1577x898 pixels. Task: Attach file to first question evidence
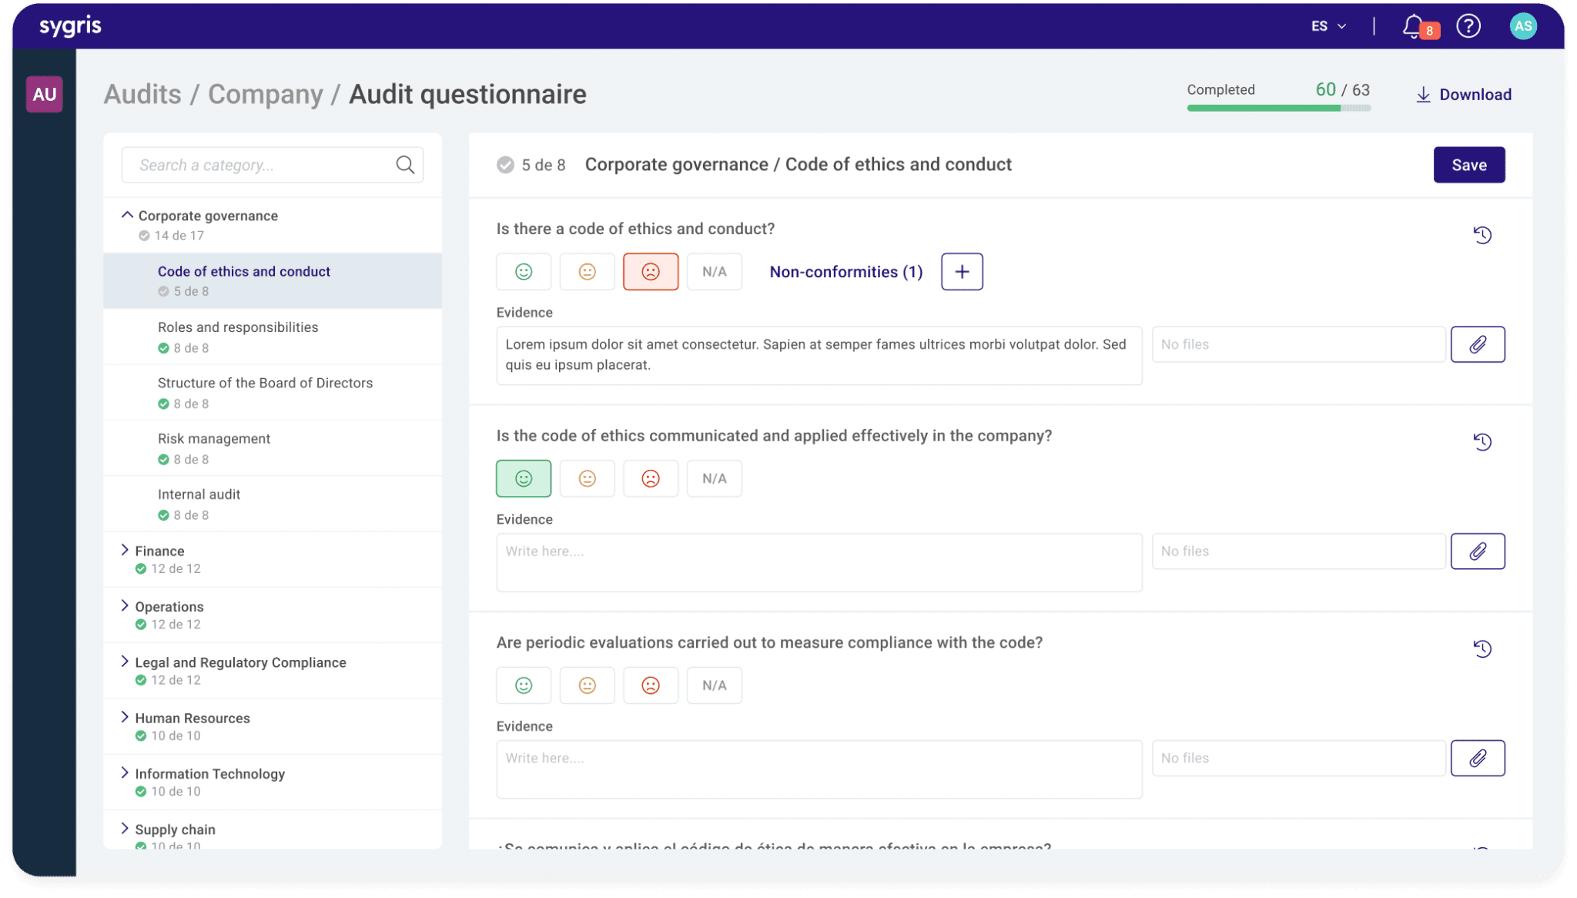click(x=1478, y=344)
